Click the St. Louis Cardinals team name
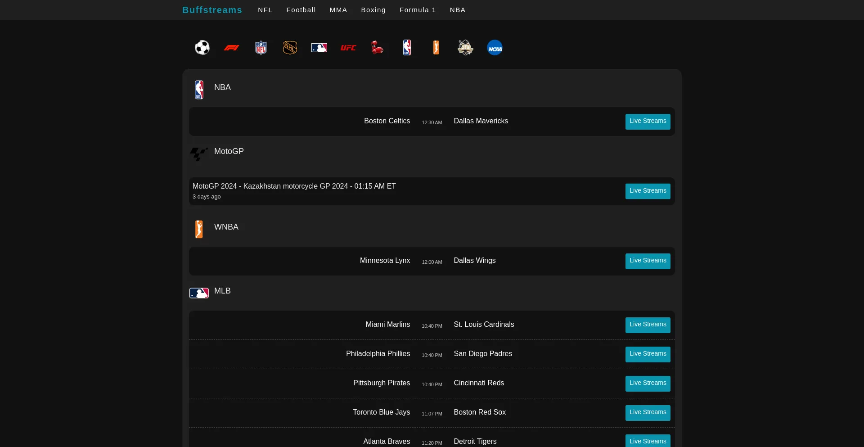Image resolution: width=864 pixels, height=447 pixels. pos(484,325)
